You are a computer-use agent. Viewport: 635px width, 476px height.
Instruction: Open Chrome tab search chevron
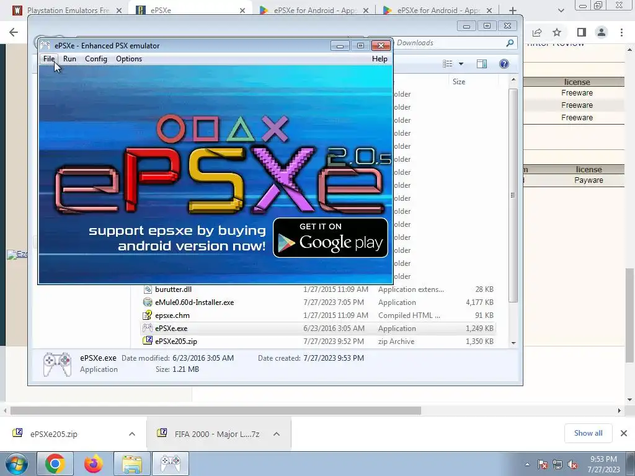[x=561, y=11]
